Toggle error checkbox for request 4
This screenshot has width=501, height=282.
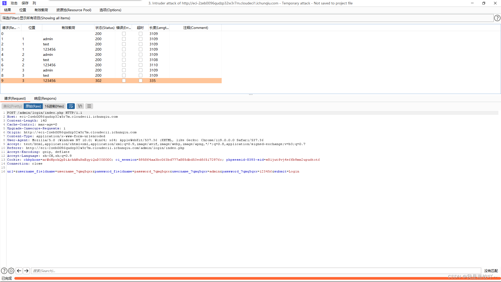tap(124, 55)
